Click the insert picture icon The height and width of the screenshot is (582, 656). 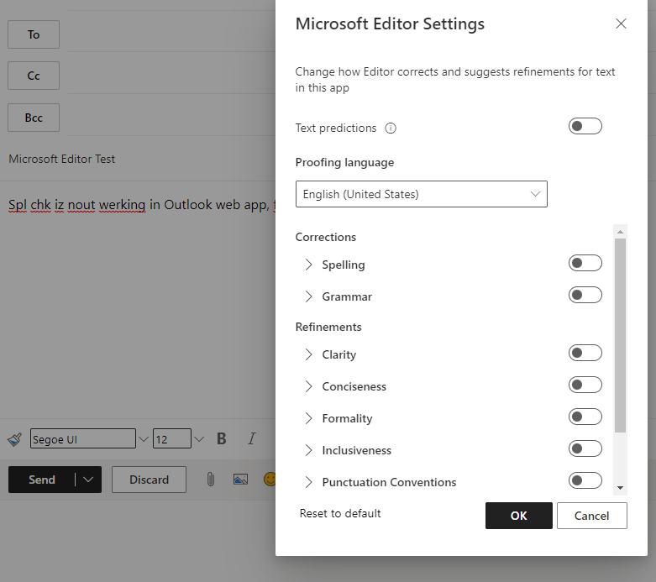(x=240, y=480)
